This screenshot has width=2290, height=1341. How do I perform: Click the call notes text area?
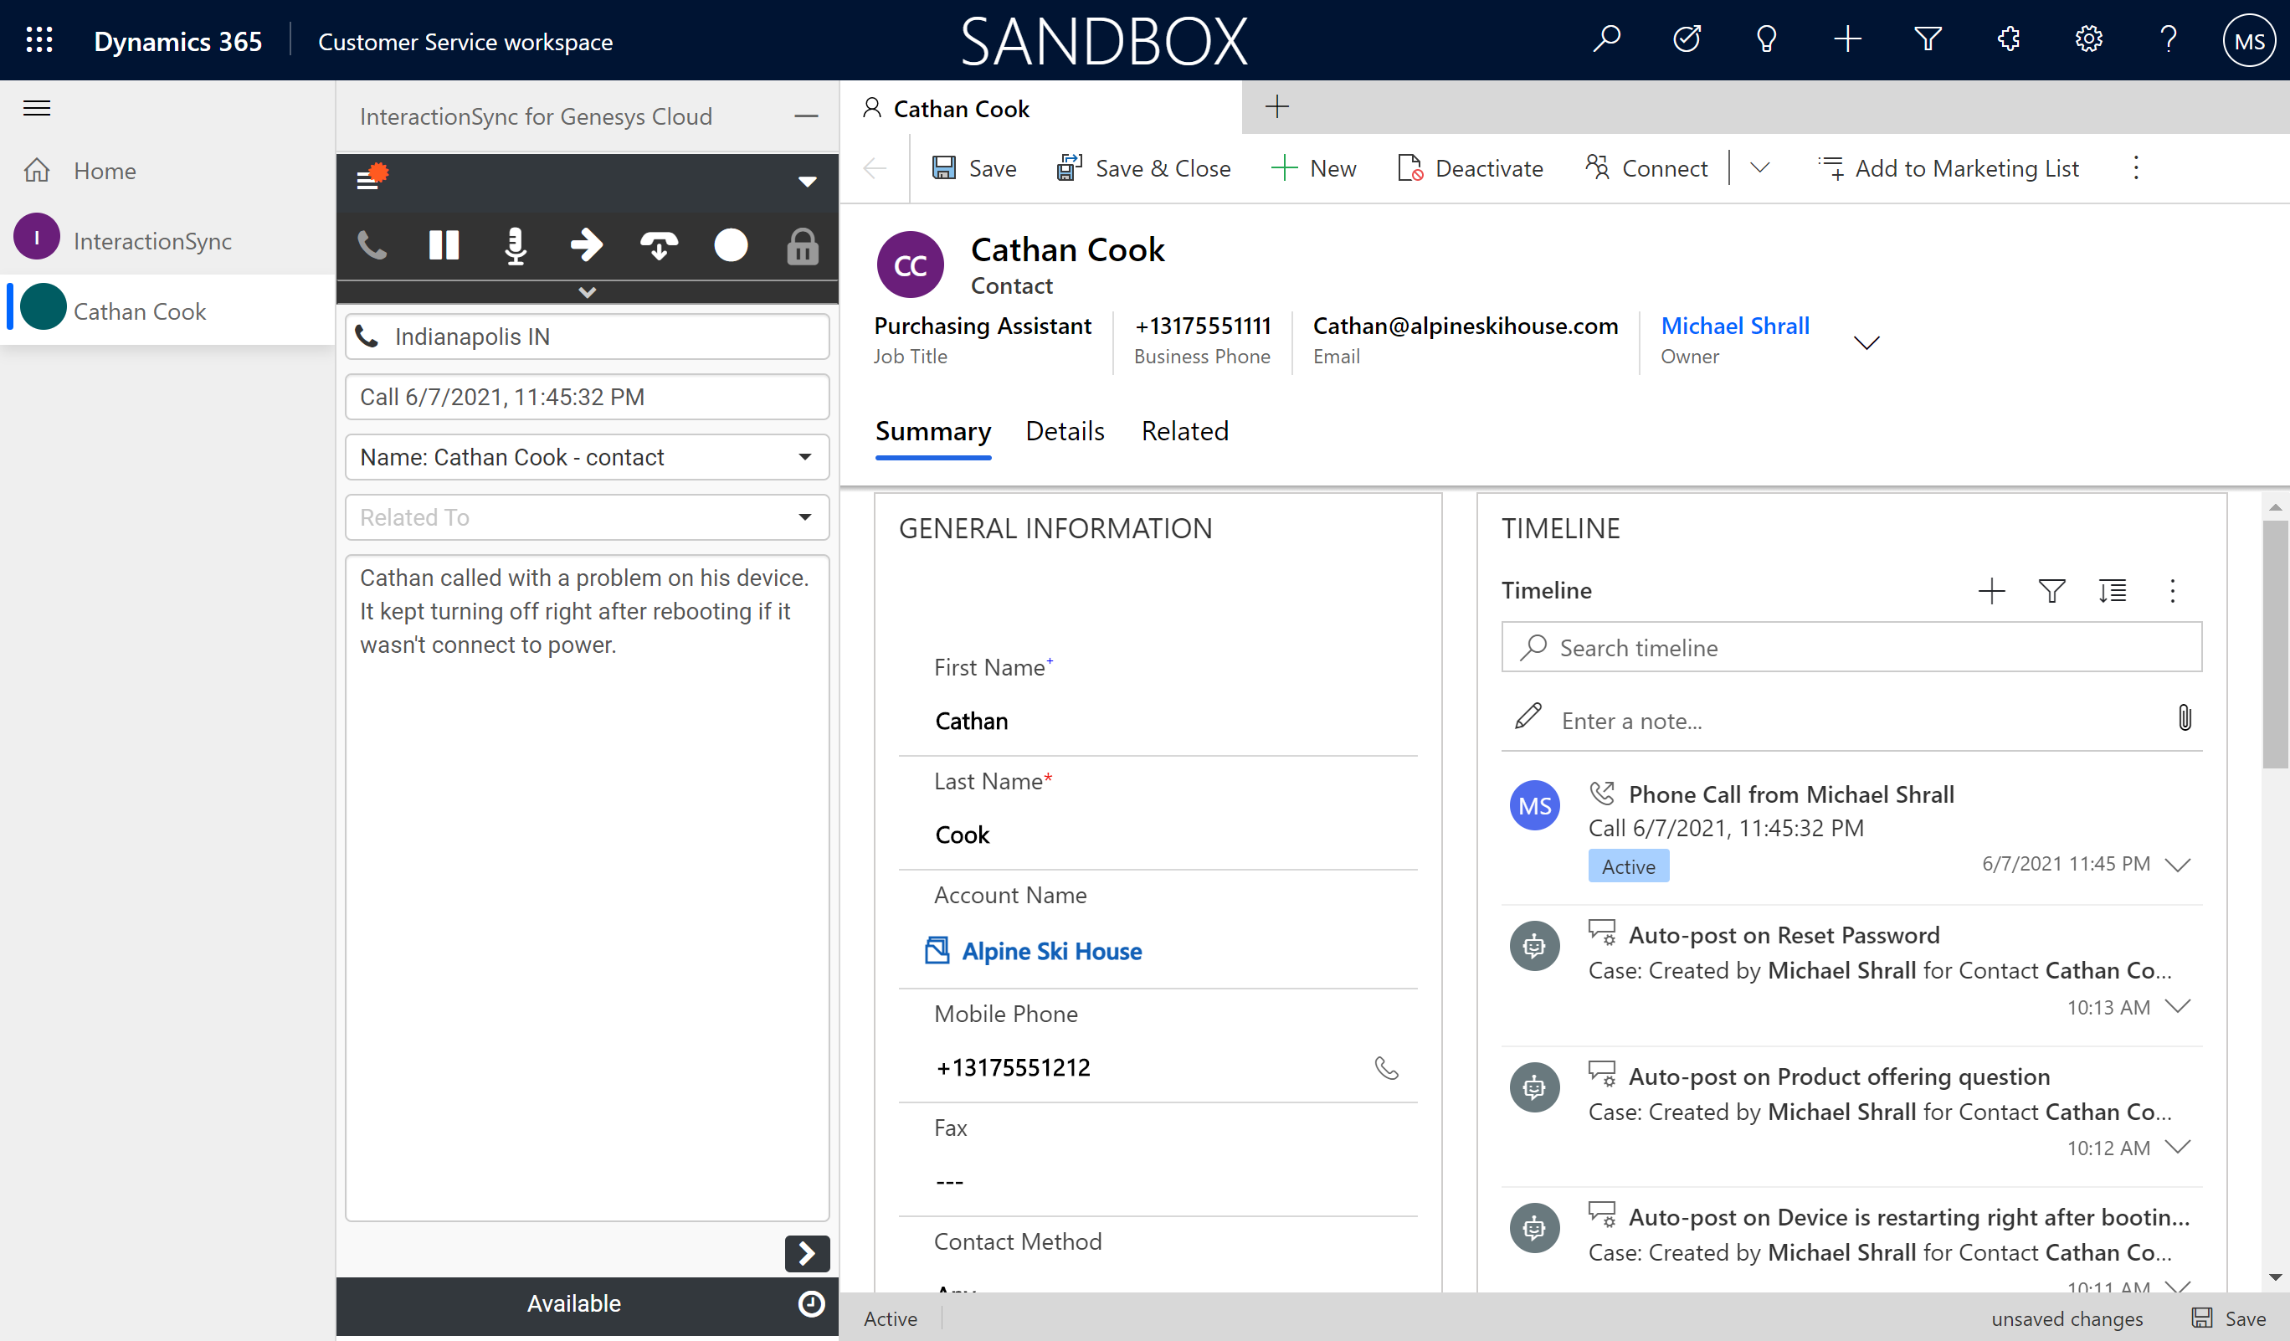point(587,887)
